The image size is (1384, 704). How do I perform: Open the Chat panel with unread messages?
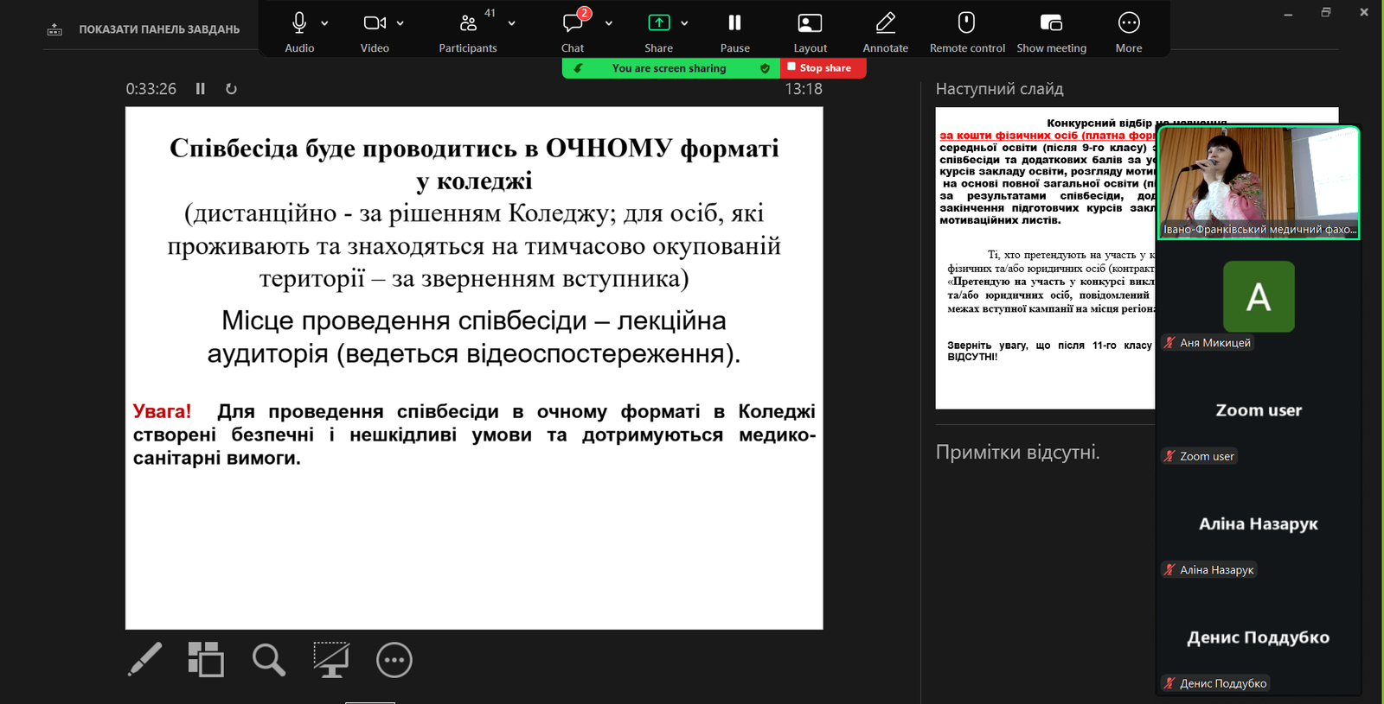pos(573,23)
